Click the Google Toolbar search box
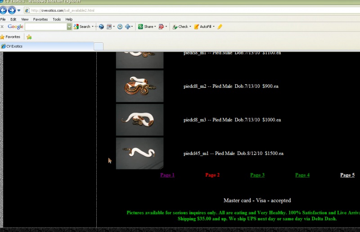This screenshot has height=232, width=360. [46, 27]
